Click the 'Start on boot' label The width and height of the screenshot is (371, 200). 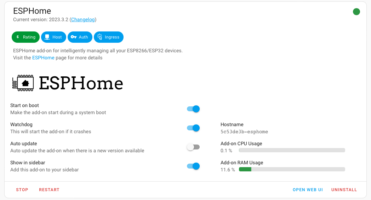tap(25, 105)
